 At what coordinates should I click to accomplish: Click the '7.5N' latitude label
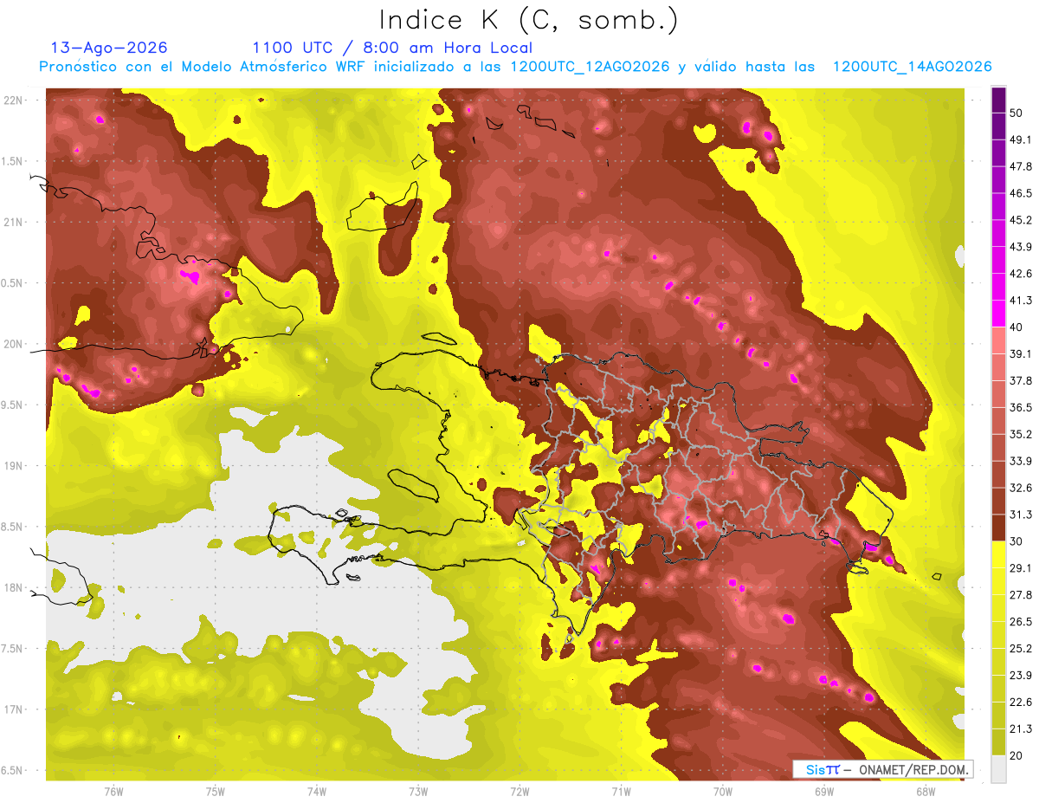pyautogui.click(x=11, y=650)
